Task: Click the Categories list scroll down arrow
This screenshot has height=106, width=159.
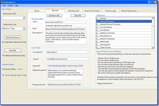Action: coord(153,48)
